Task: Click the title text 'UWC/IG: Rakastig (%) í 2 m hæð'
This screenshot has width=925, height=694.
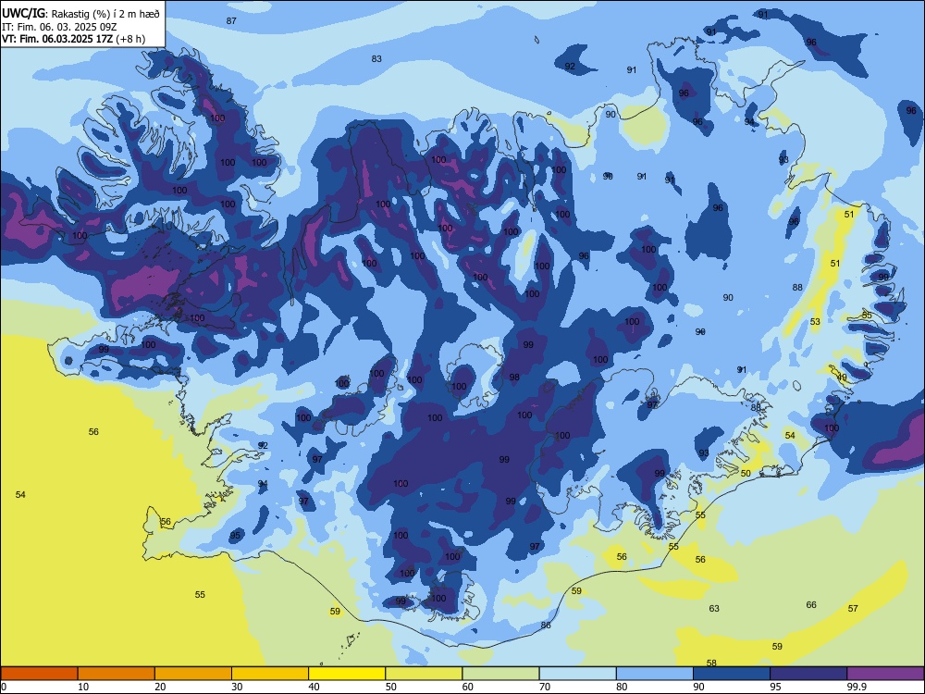Action: [80, 14]
